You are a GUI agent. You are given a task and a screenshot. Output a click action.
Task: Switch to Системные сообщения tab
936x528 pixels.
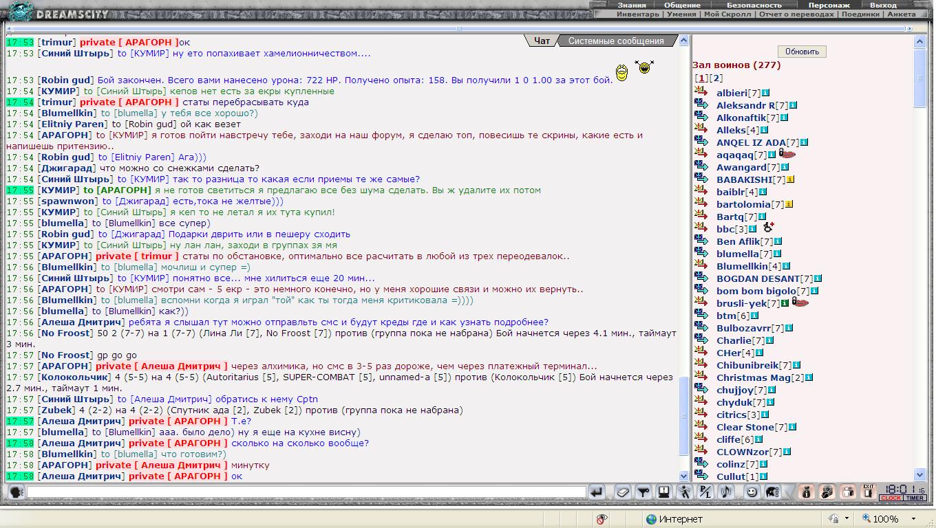coord(615,41)
